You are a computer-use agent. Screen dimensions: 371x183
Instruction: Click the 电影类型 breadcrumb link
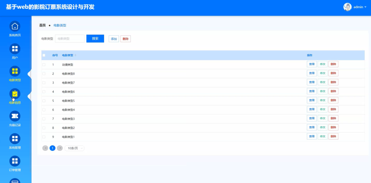[x=60, y=25]
